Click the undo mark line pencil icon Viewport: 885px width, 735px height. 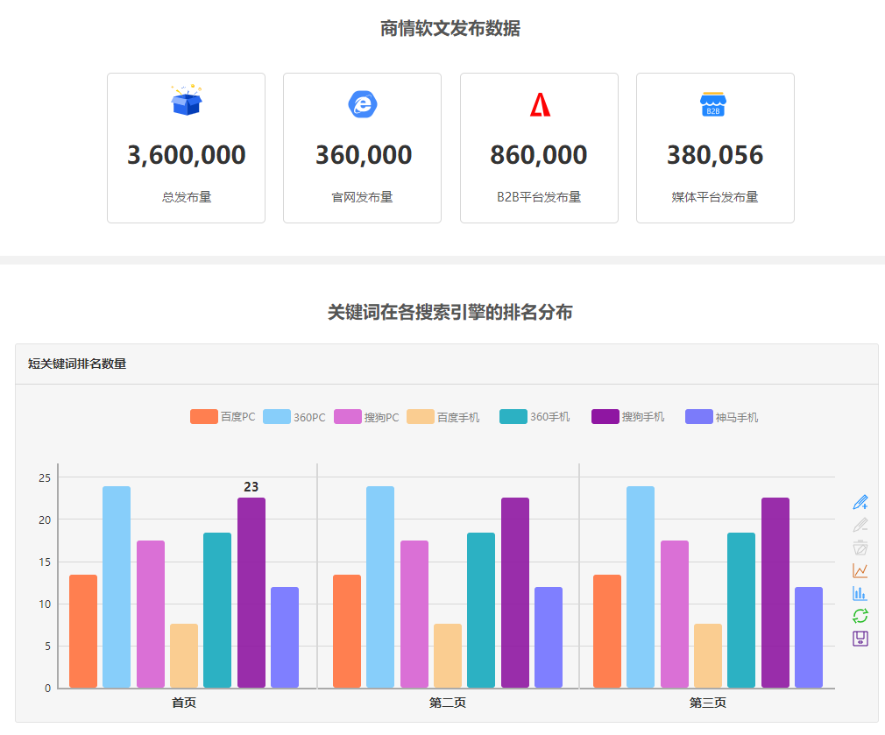[x=860, y=525]
